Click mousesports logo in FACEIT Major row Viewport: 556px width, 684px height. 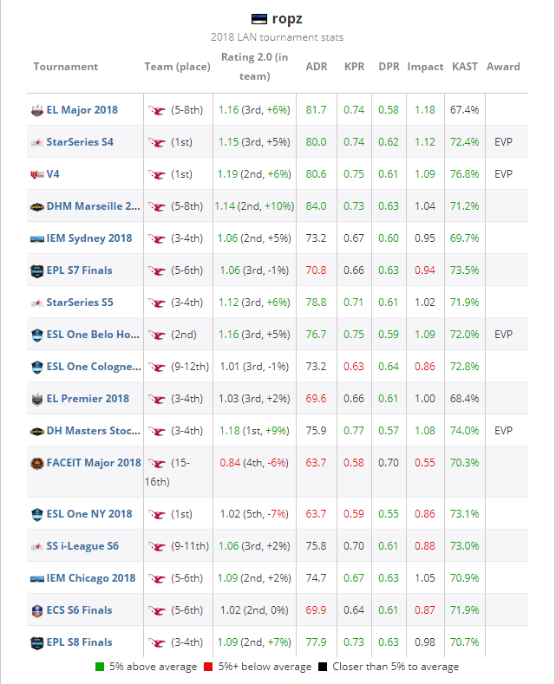157,463
